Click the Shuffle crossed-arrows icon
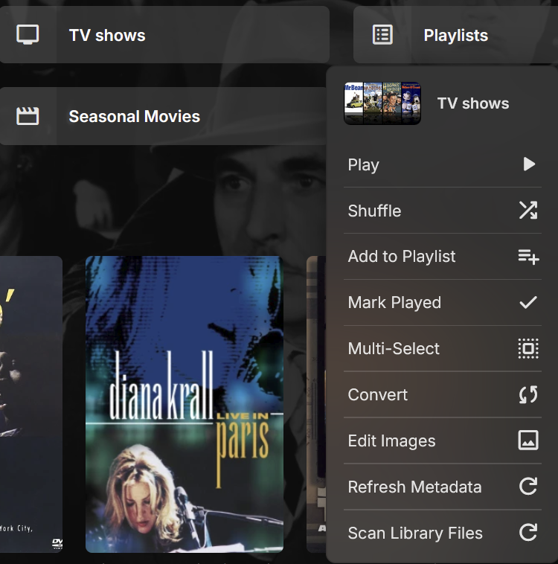This screenshot has width=558, height=564. pyautogui.click(x=528, y=210)
